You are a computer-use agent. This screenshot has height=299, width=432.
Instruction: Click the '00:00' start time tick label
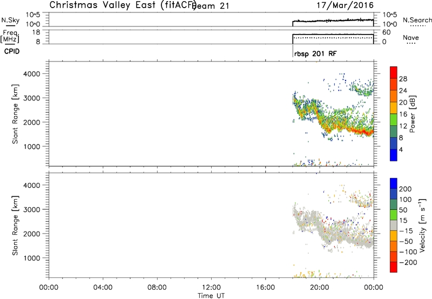[49, 288]
